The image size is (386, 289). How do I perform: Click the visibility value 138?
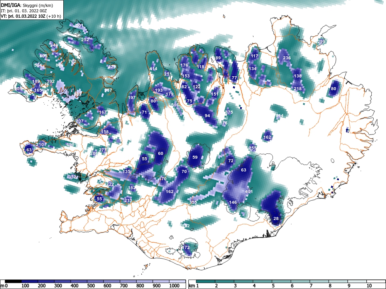tap(298, 76)
